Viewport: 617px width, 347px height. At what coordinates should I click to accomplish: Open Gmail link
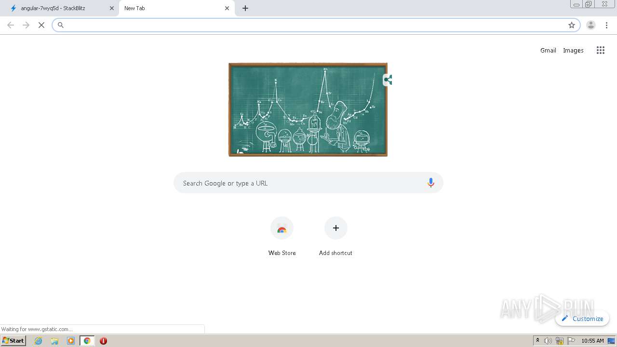(x=548, y=50)
